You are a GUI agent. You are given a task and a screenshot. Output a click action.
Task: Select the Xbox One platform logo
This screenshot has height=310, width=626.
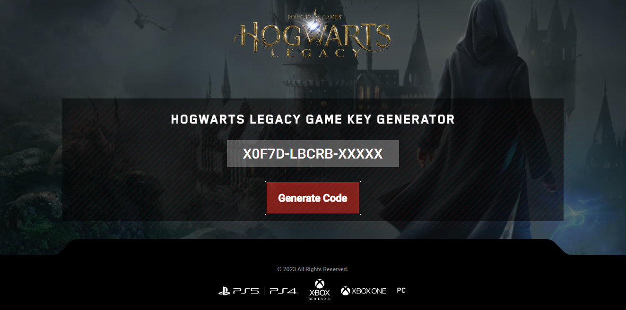[364, 291]
